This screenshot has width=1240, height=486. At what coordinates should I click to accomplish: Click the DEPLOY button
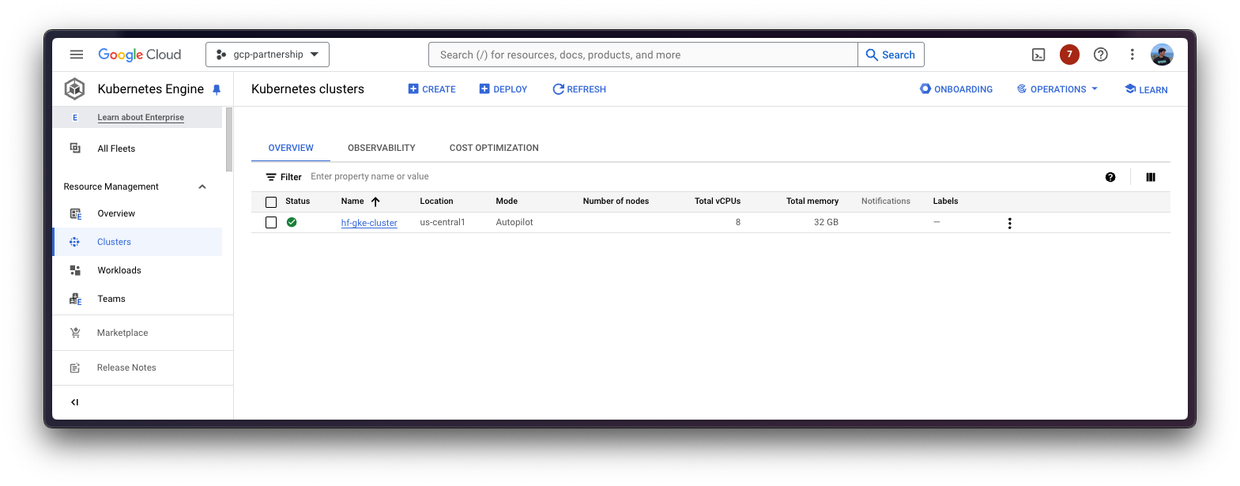(x=503, y=89)
